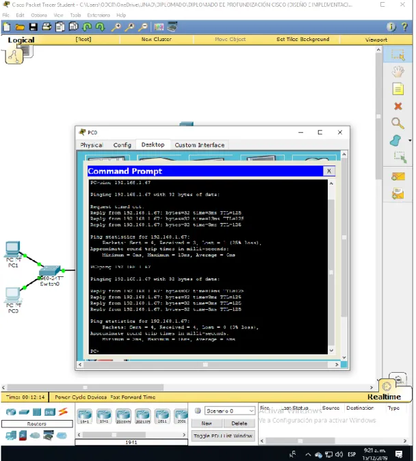This screenshot has width=416, height=461.
Task: Click the taskbar volume icon
Action: pos(339,454)
